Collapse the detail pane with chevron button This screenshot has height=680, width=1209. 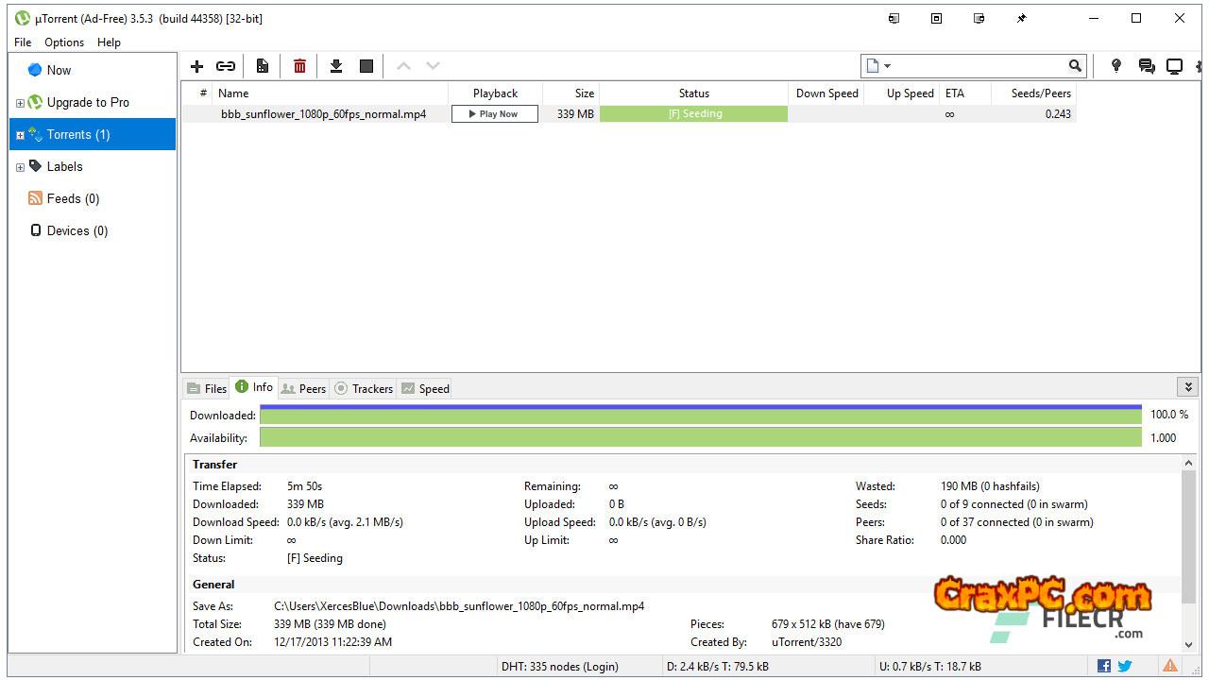[1188, 387]
